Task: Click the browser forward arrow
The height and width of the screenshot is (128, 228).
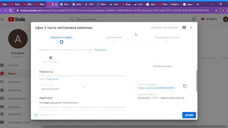Action: pos(5,10)
